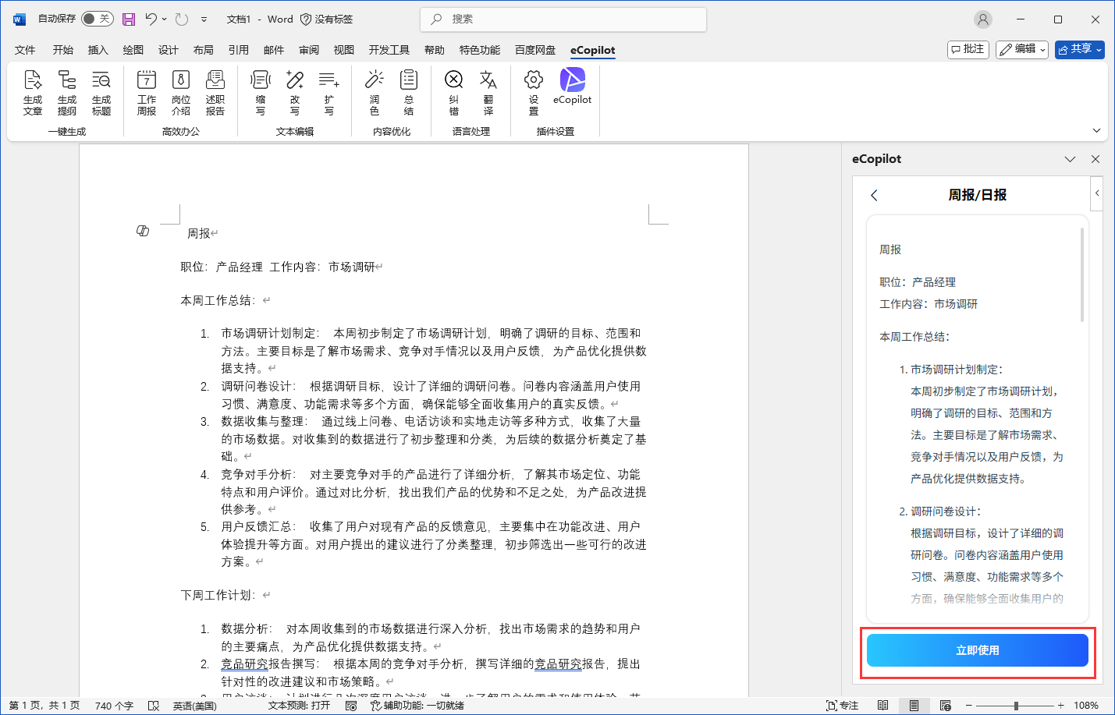Click the 润色 polish icon
The width and height of the screenshot is (1115, 715).
coord(375,92)
